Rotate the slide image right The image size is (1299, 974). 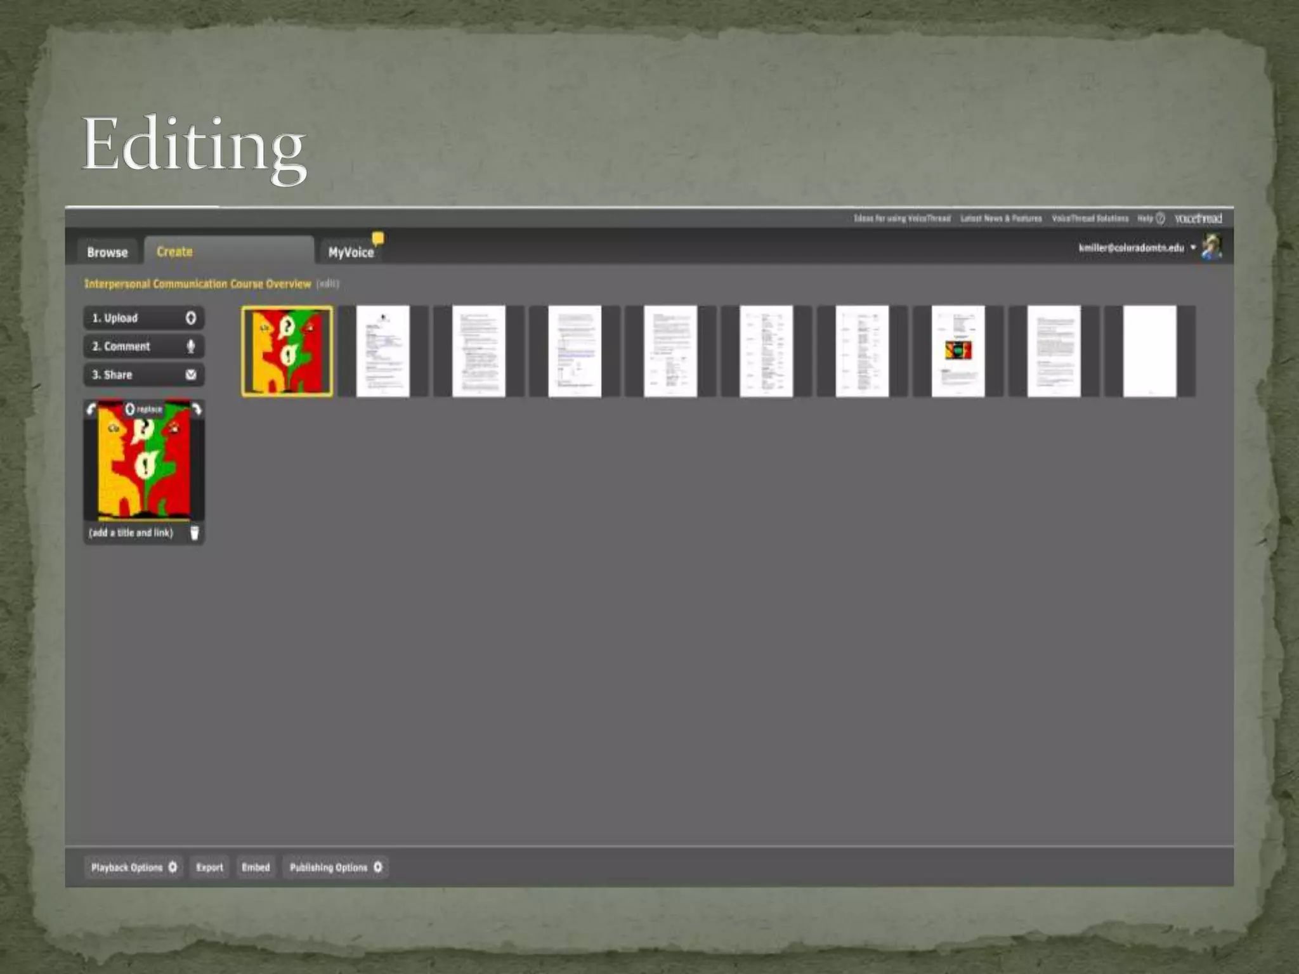pyautogui.click(x=197, y=409)
